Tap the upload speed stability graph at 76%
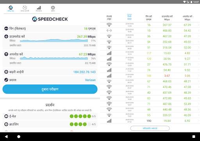This screenshot has height=141, width=200. [54, 58]
